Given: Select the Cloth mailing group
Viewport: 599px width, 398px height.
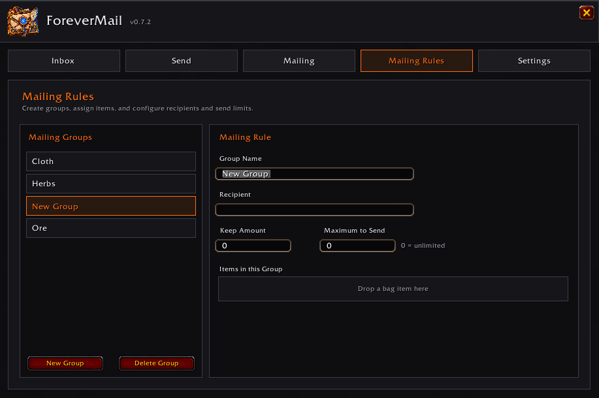Looking at the screenshot, I should (x=111, y=161).
